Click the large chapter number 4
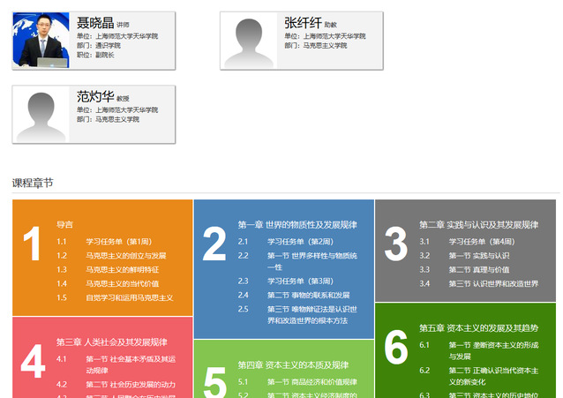The height and width of the screenshot is (398, 563). (32, 362)
